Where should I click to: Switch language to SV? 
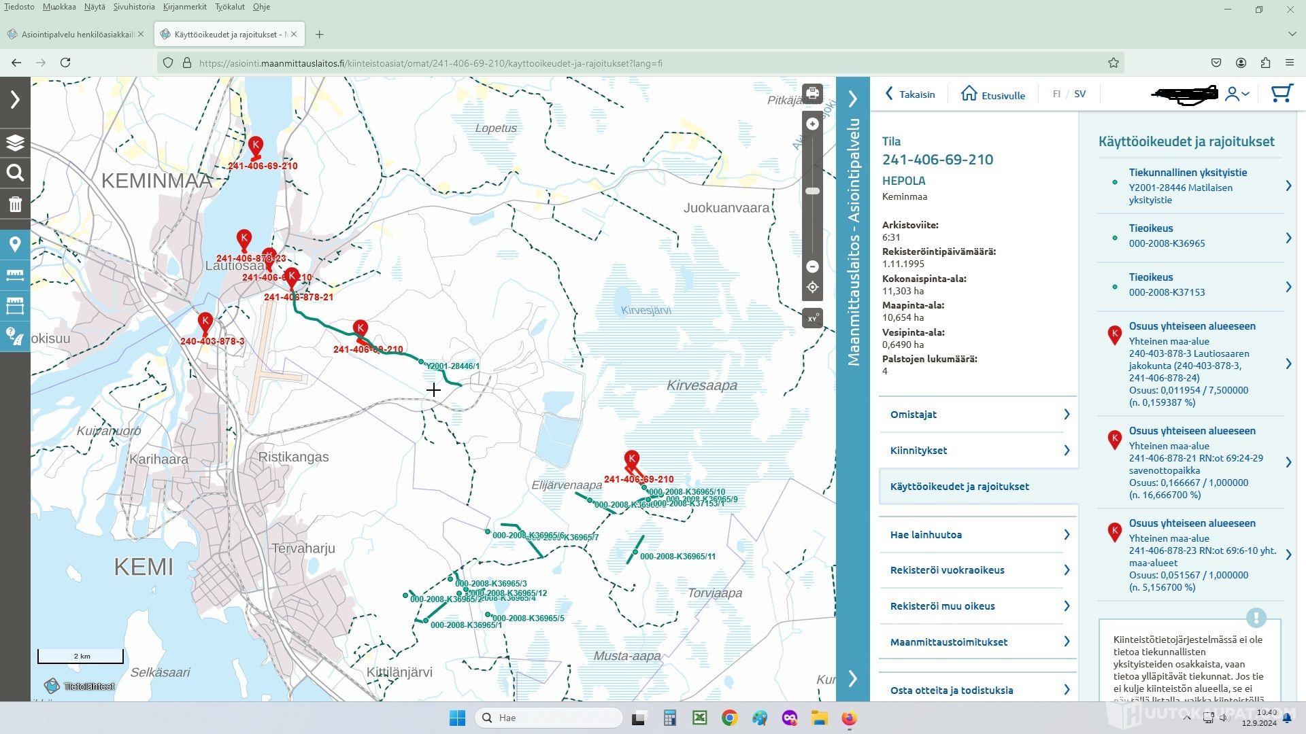click(x=1079, y=94)
